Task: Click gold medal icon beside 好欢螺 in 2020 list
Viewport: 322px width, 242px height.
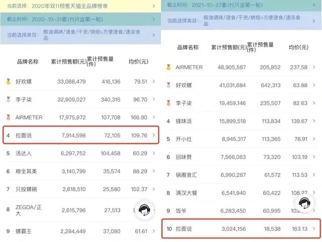Action: pos(8,81)
